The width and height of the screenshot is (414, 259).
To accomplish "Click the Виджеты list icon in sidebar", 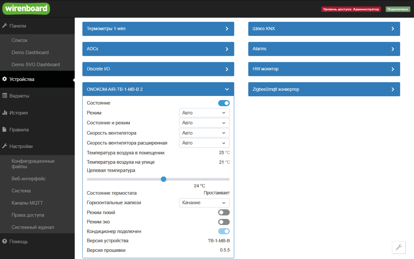I will click(x=4, y=96).
